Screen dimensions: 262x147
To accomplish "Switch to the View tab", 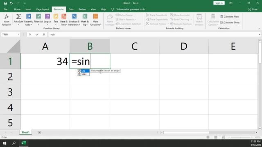I will pos(93,9).
